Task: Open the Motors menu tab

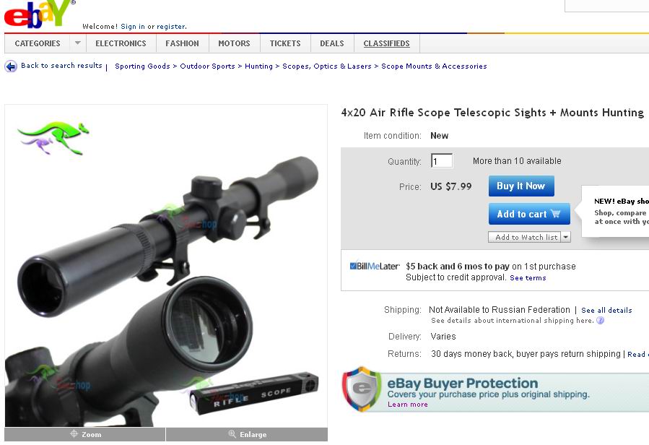Action: point(235,43)
